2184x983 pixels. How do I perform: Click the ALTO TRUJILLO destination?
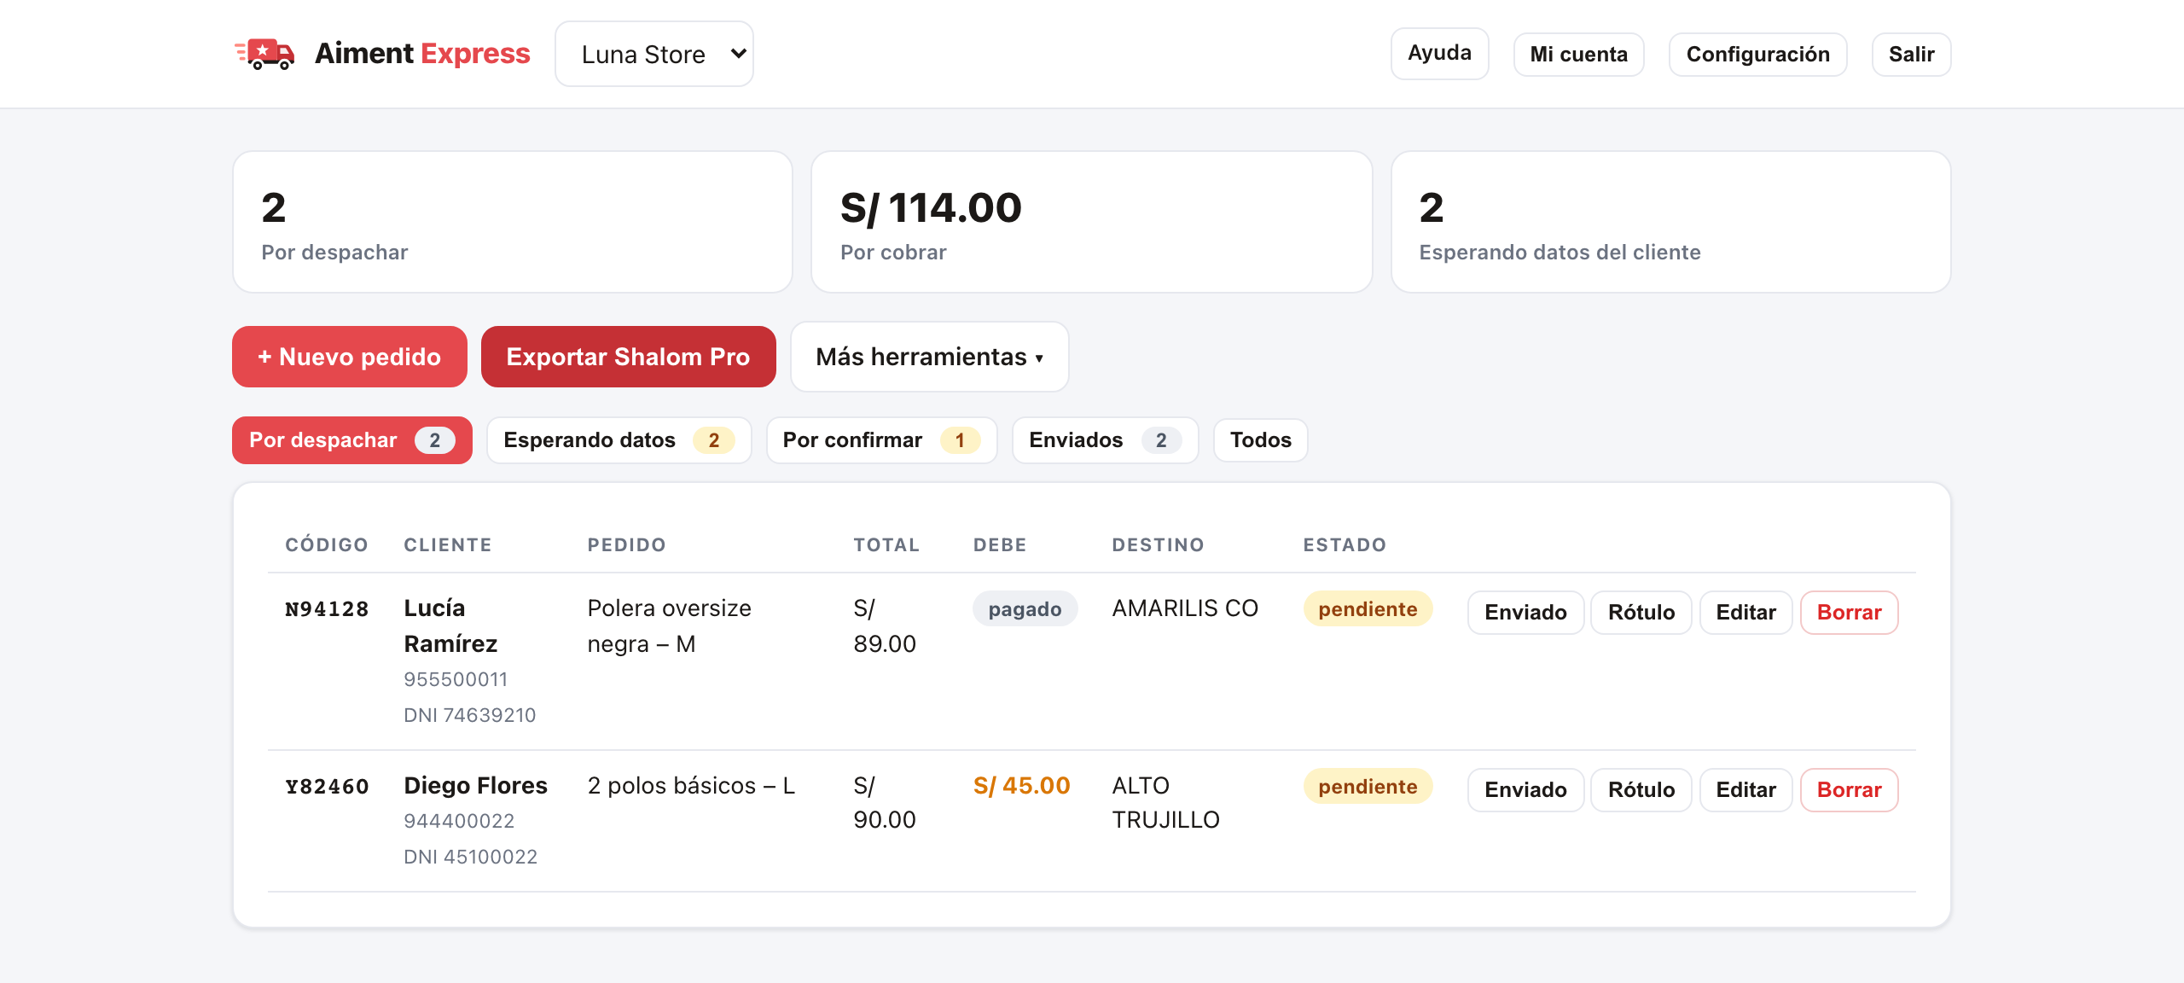(x=1165, y=803)
